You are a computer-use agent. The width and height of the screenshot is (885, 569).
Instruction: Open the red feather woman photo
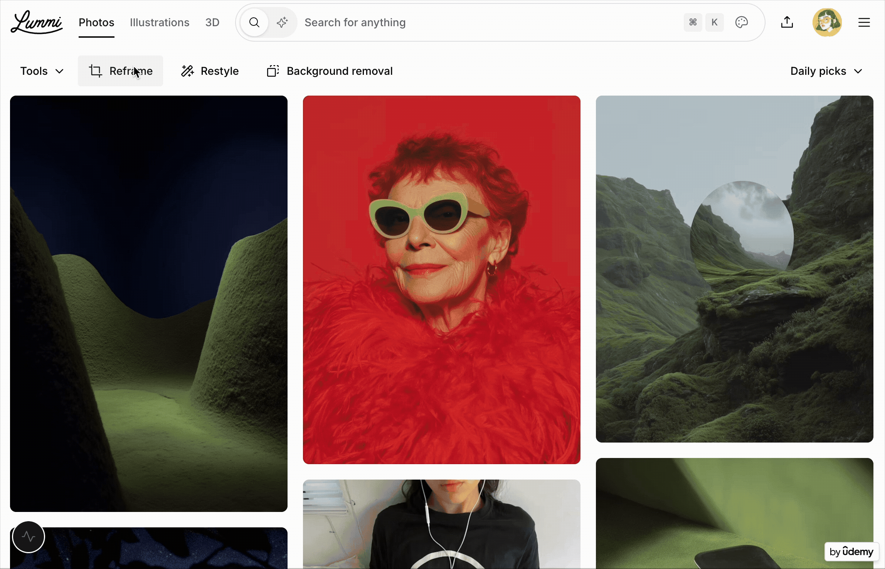click(x=441, y=279)
